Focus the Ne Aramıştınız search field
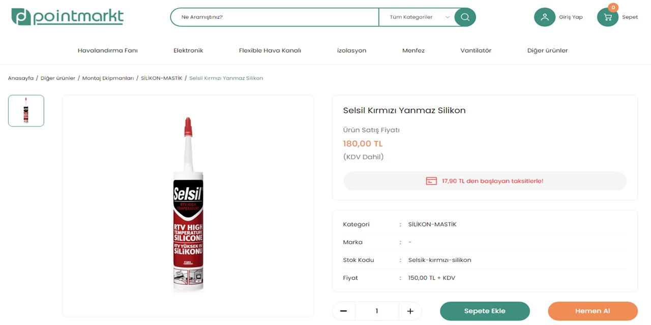The image size is (651, 325). [275, 17]
